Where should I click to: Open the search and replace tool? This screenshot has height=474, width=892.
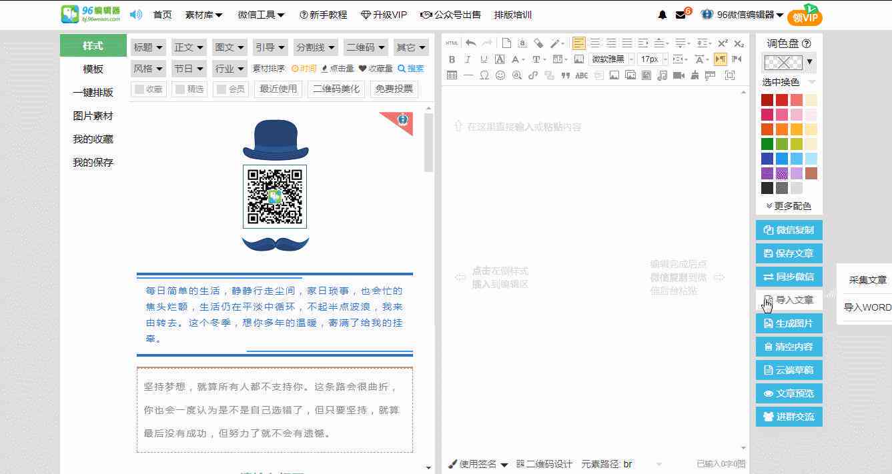(x=517, y=75)
